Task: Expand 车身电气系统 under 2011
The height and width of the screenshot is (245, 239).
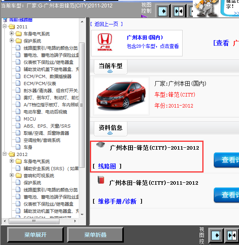Action: pos(11,33)
